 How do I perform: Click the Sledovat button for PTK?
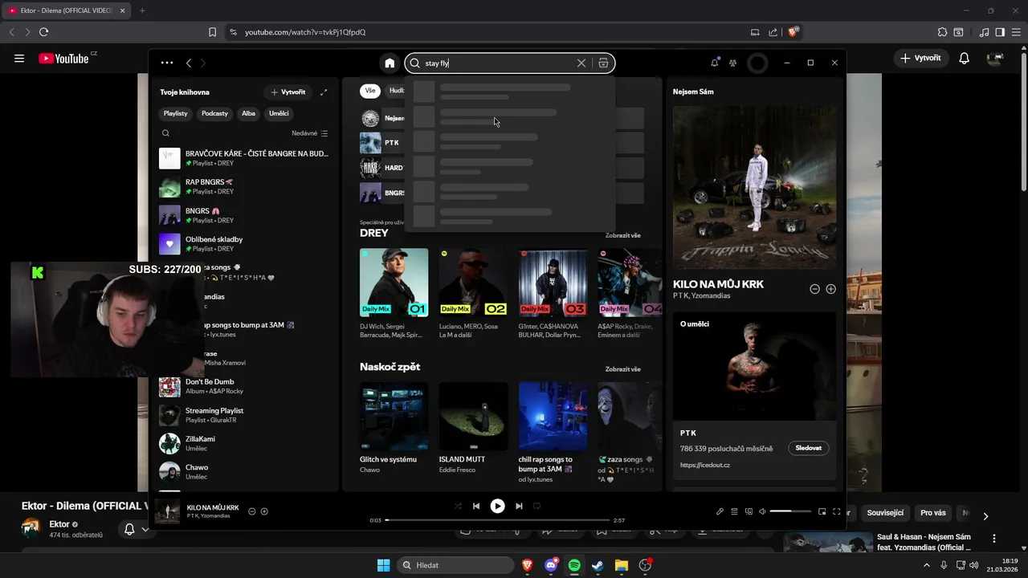tap(808, 448)
